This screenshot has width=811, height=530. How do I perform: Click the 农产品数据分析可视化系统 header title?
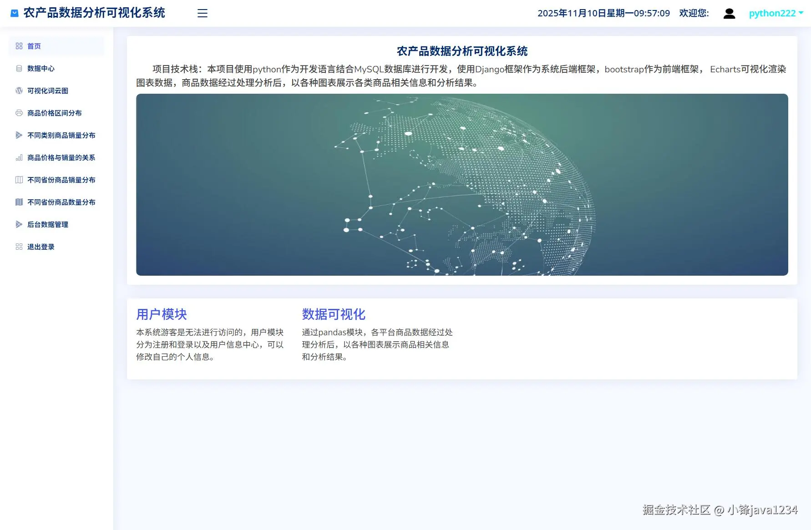click(x=94, y=13)
